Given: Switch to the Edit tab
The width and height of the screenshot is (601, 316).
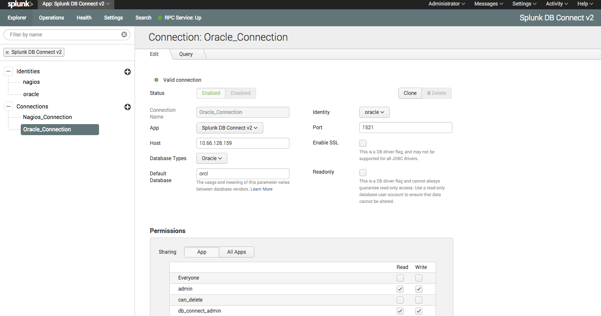Looking at the screenshot, I should point(154,54).
